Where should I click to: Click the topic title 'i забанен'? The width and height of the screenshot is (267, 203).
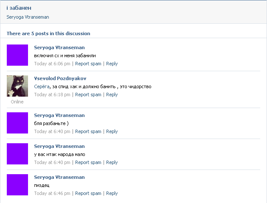pos(19,8)
